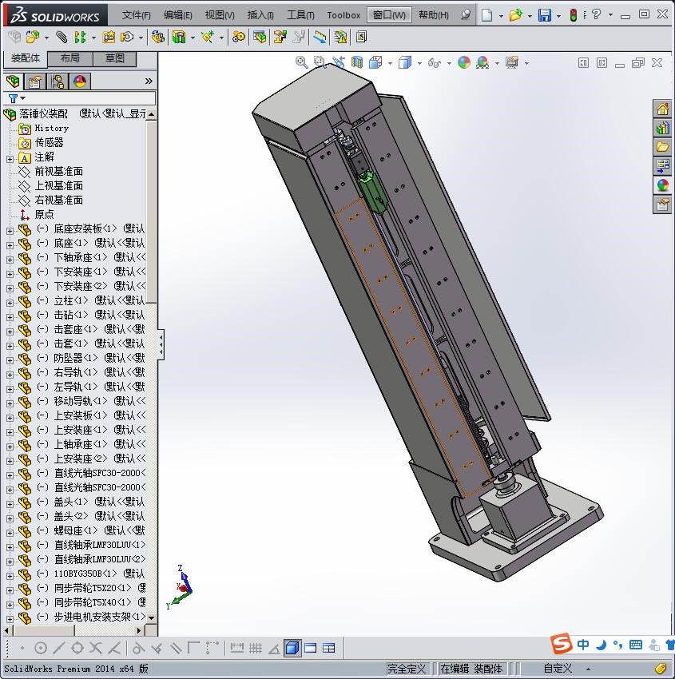
Task: Click Show Hidden Components icon
Action: point(157,38)
